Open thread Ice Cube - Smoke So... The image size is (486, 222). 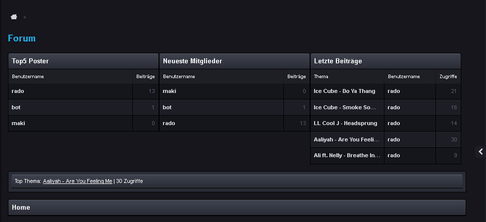[x=344, y=107]
